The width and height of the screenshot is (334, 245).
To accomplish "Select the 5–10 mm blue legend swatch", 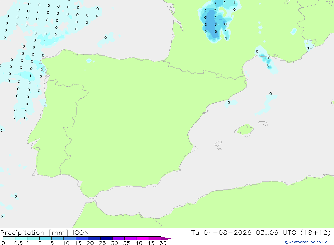I will click(x=57, y=238).
